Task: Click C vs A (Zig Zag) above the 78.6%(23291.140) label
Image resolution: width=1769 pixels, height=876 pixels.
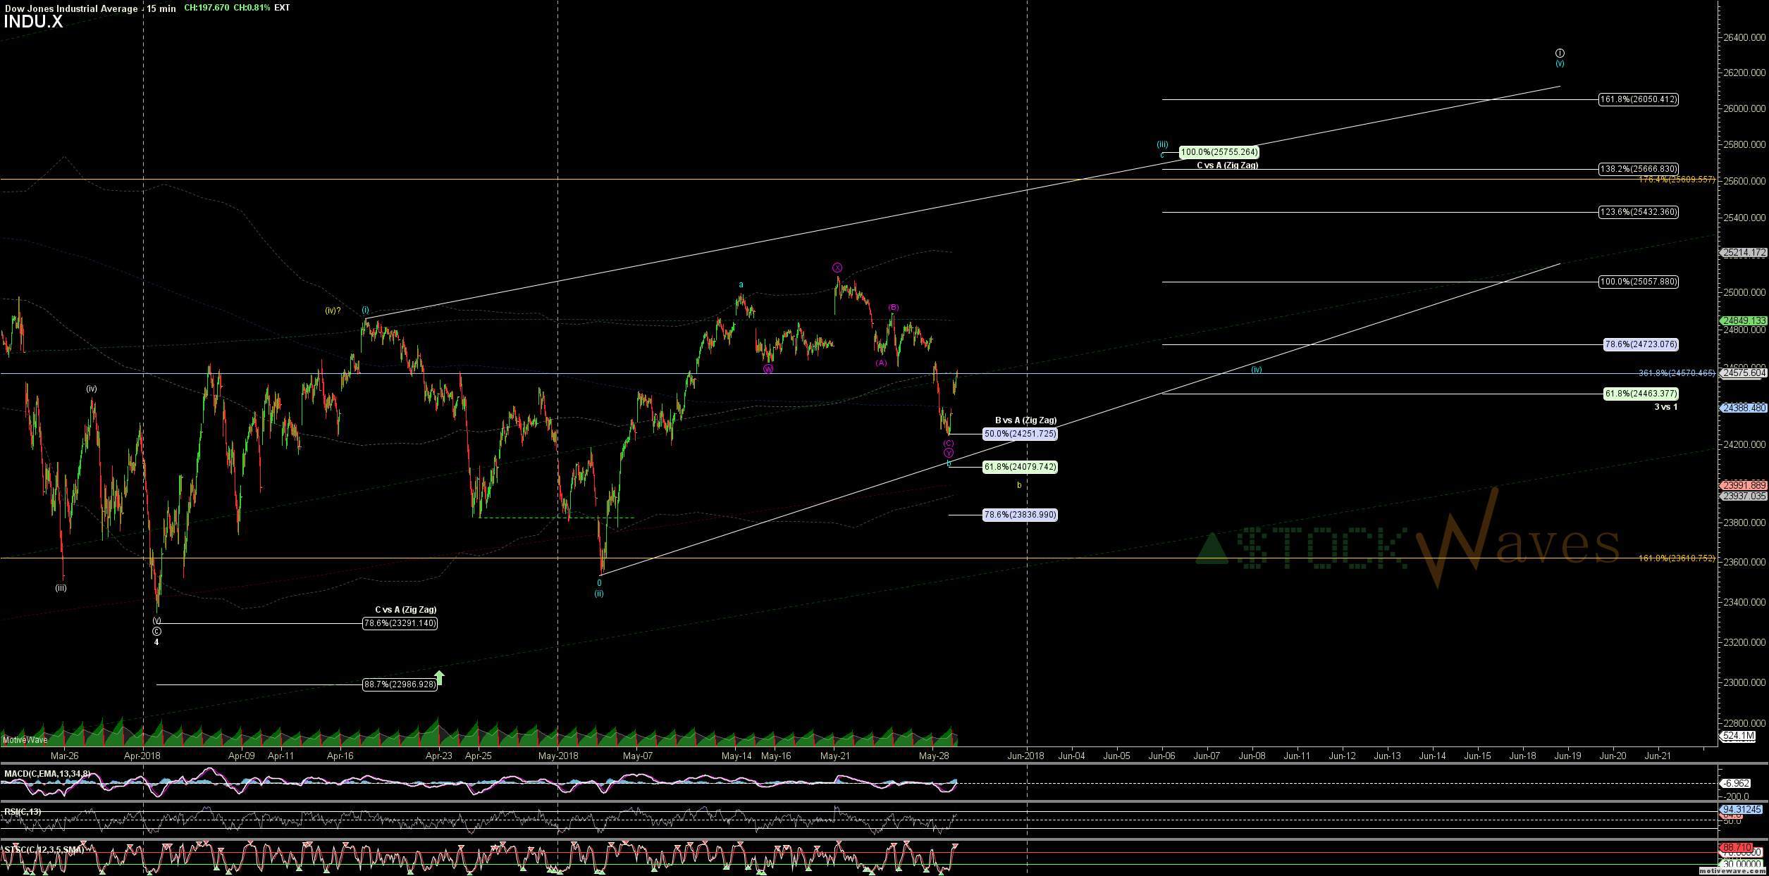Action: pyautogui.click(x=405, y=610)
